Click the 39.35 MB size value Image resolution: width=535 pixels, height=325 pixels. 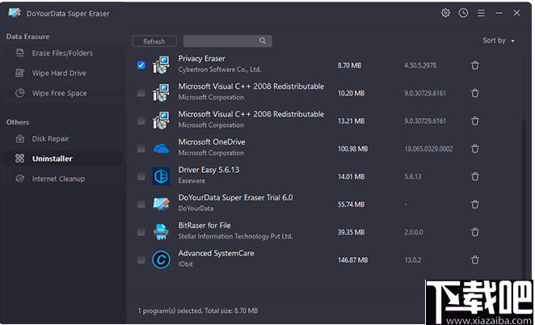[351, 232]
